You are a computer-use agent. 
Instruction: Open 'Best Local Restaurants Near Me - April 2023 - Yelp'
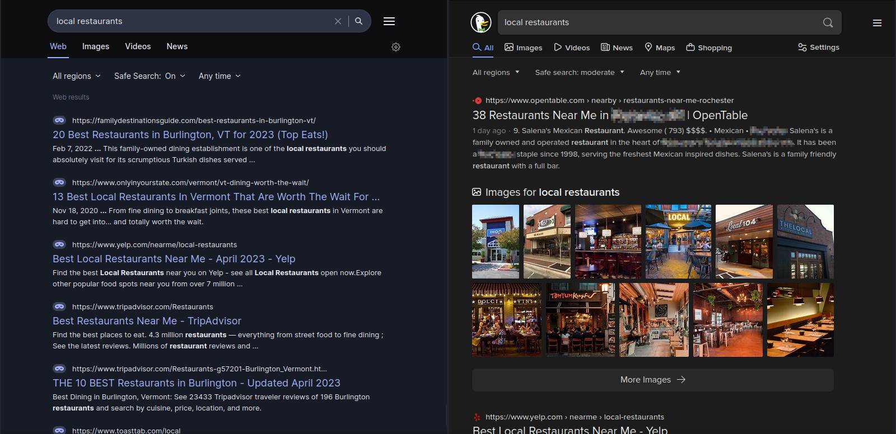click(174, 259)
